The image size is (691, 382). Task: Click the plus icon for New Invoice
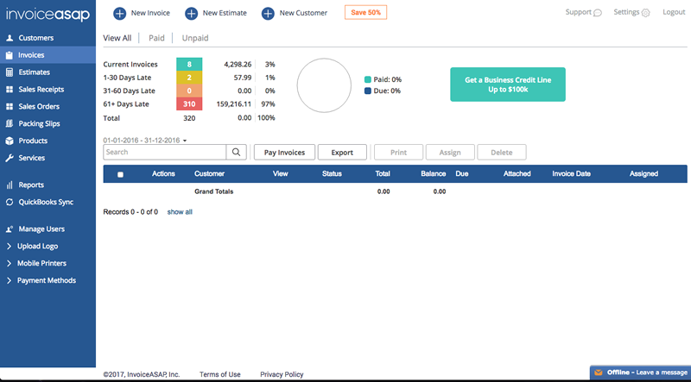coord(119,13)
